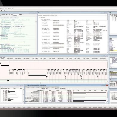
Task: Click the Break softkey in the bottom bar
Action: [14, 107]
